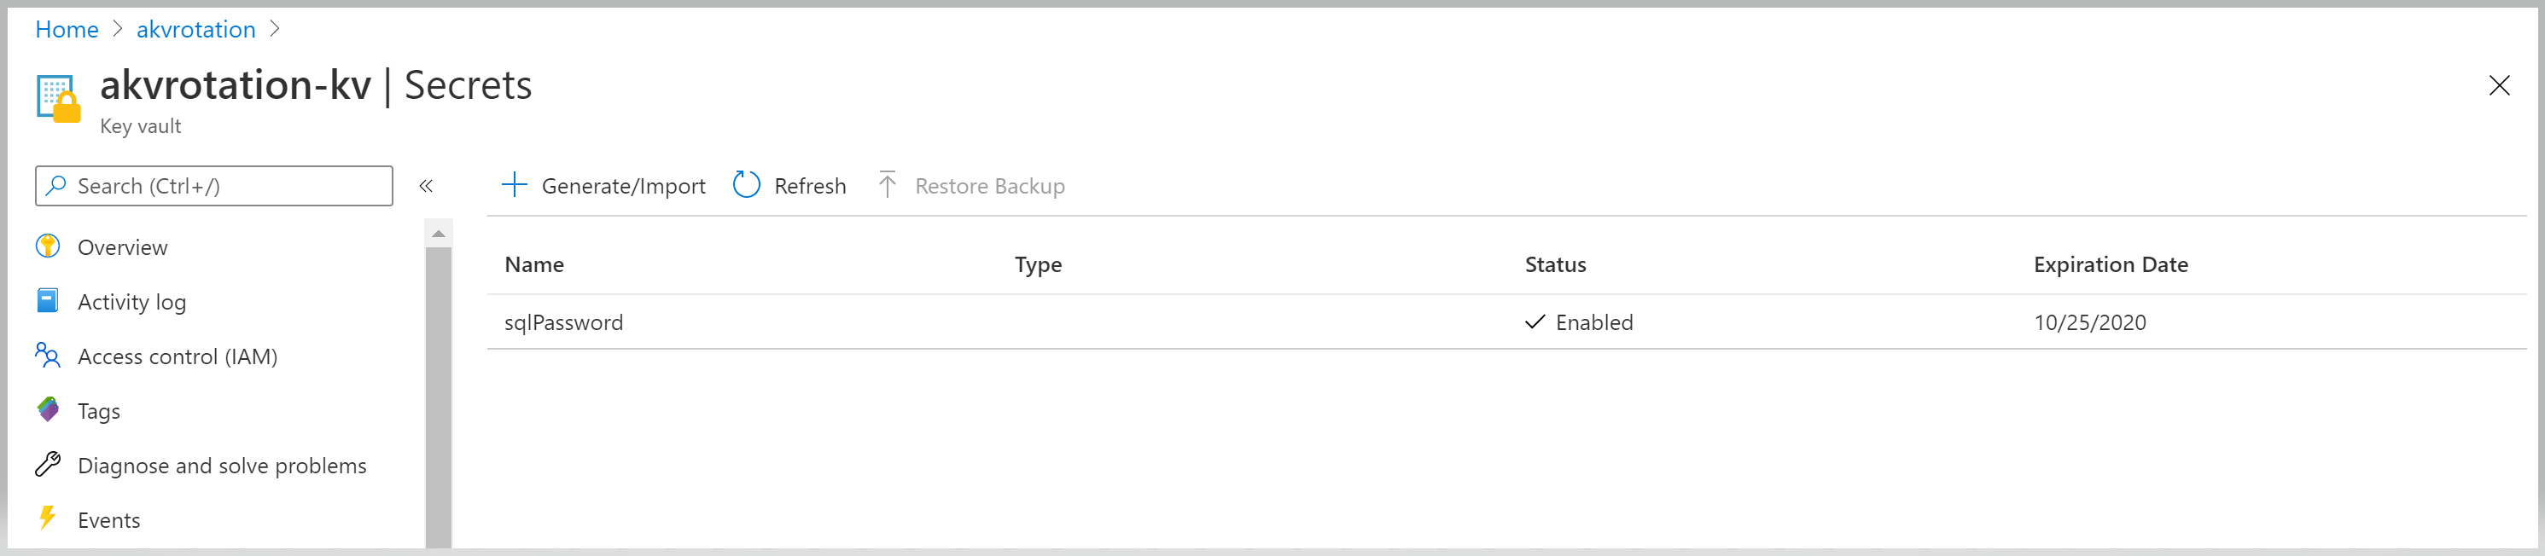The width and height of the screenshot is (2545, 556).
Task: Click inside the Search (Ctrl+/) field
Action: click(198, 186)
